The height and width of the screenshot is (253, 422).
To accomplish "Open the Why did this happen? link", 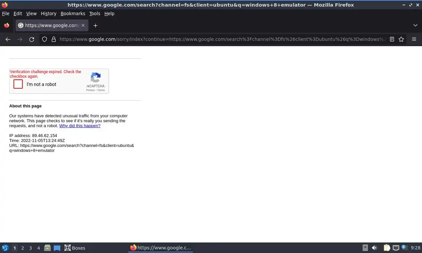I will (80, 126).
